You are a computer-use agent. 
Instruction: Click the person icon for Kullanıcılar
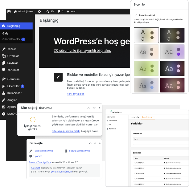[x=4, y=93]
